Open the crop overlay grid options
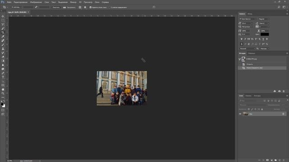 point(80,7)
